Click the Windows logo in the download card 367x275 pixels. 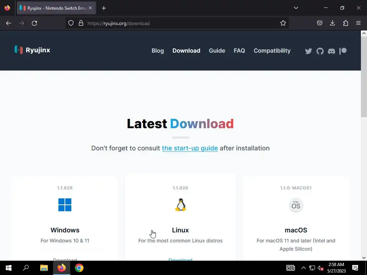pos(65,205)
